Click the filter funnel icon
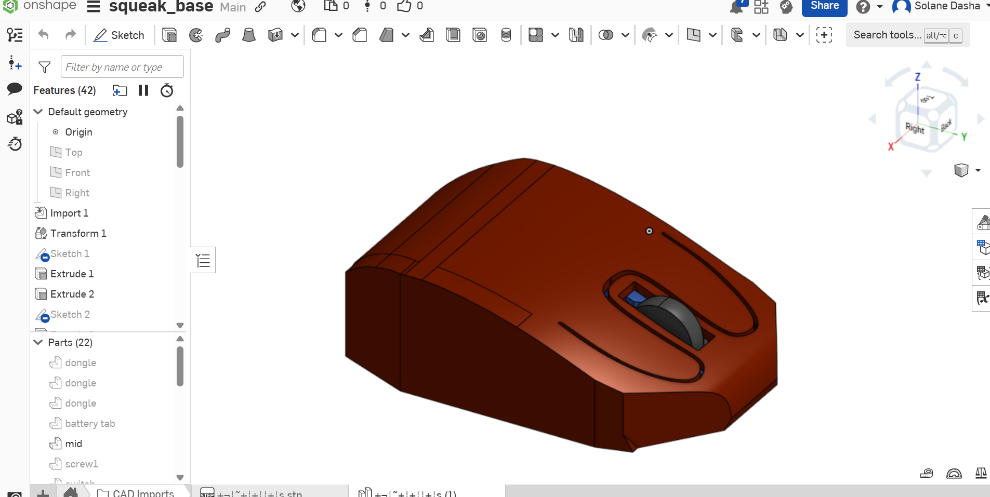 tap(45, 67)
